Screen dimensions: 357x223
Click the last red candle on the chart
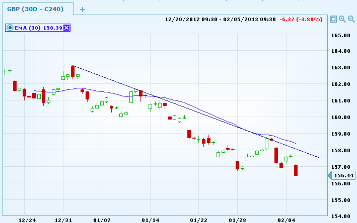click(296, 170)
